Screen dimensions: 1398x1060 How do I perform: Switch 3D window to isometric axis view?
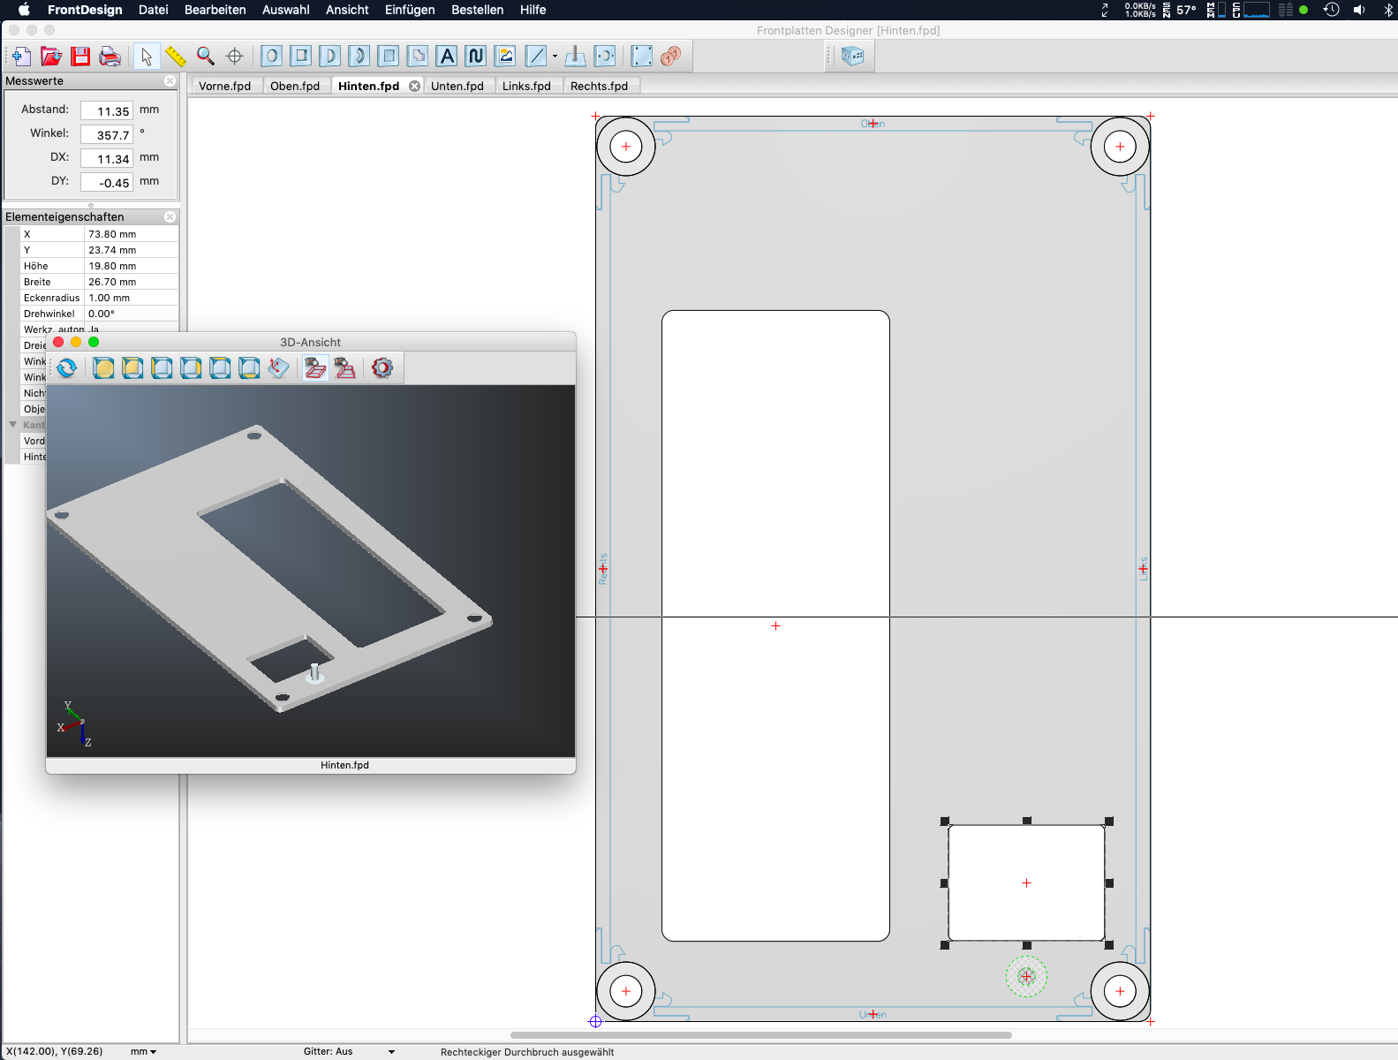click(278, 367)
